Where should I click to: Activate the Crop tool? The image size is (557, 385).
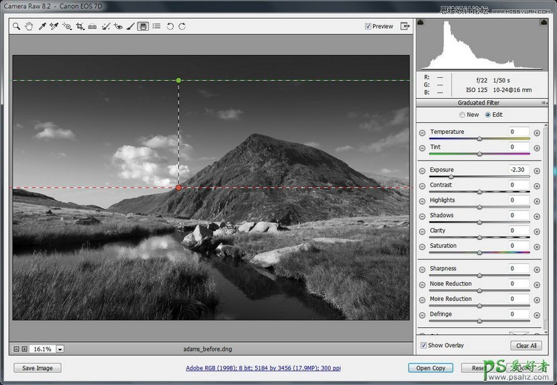tap(80, 26)
